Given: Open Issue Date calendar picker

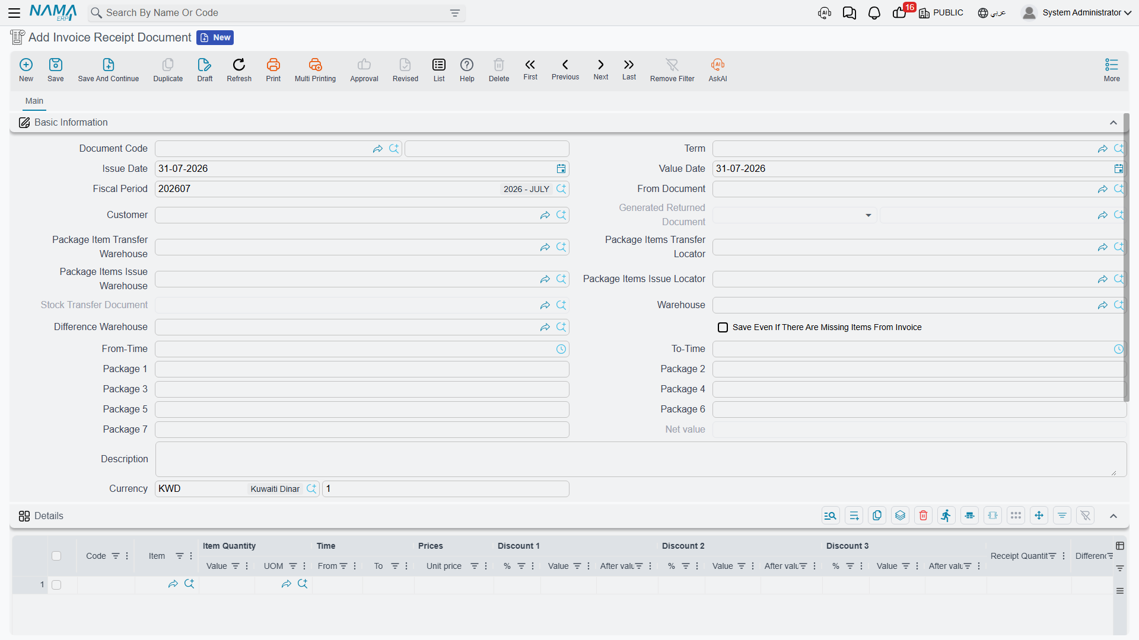Looking at the screenshot, I should coord(561,169).
